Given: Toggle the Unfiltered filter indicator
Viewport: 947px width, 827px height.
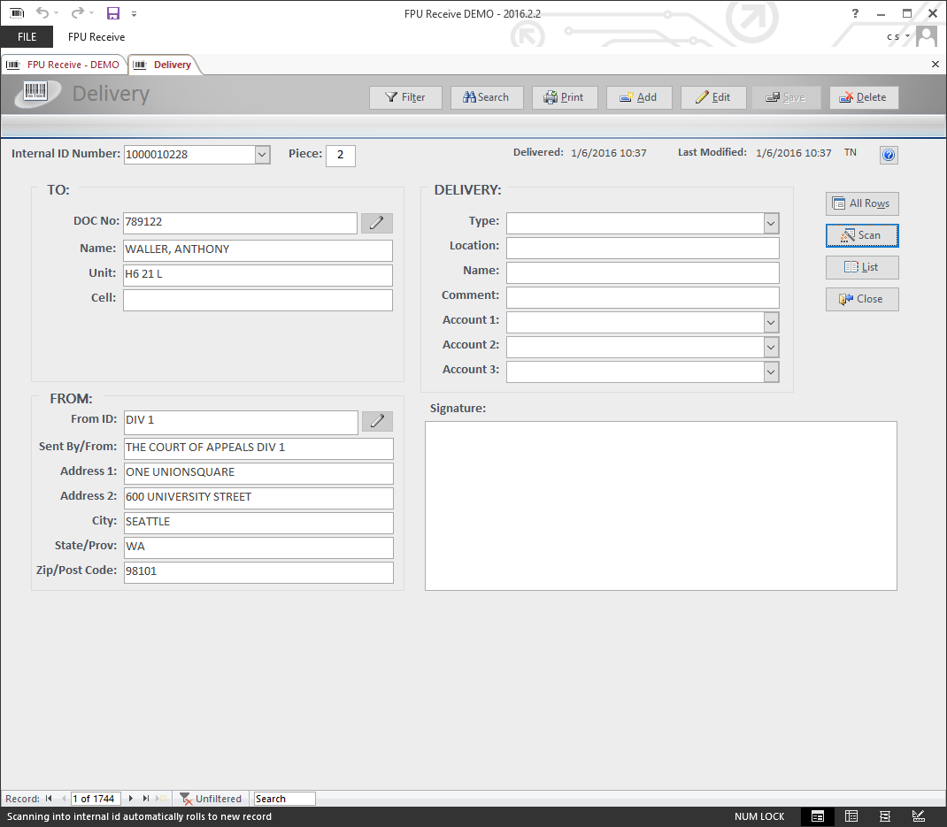Looking at the screenshot, I should coord(211,799).
